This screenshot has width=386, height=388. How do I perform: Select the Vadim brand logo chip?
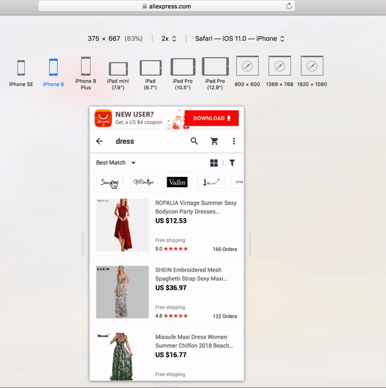[177, 182]
